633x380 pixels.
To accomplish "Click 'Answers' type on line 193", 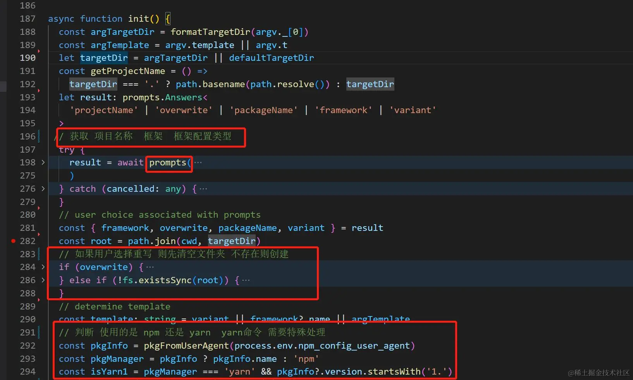I will click(184, 97).
